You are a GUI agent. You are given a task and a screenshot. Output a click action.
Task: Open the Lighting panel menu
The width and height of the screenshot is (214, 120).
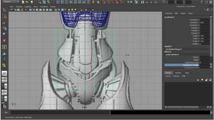(x=28, y=7)
